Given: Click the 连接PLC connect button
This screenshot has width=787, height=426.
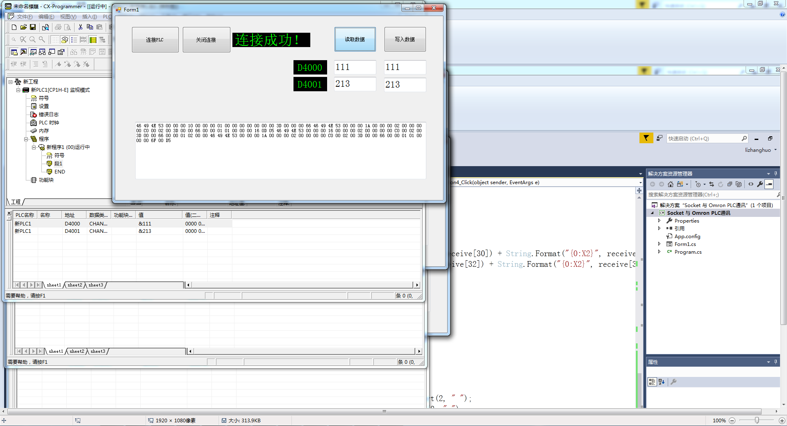Looking at the screenshot, I should tap(155, 40).
